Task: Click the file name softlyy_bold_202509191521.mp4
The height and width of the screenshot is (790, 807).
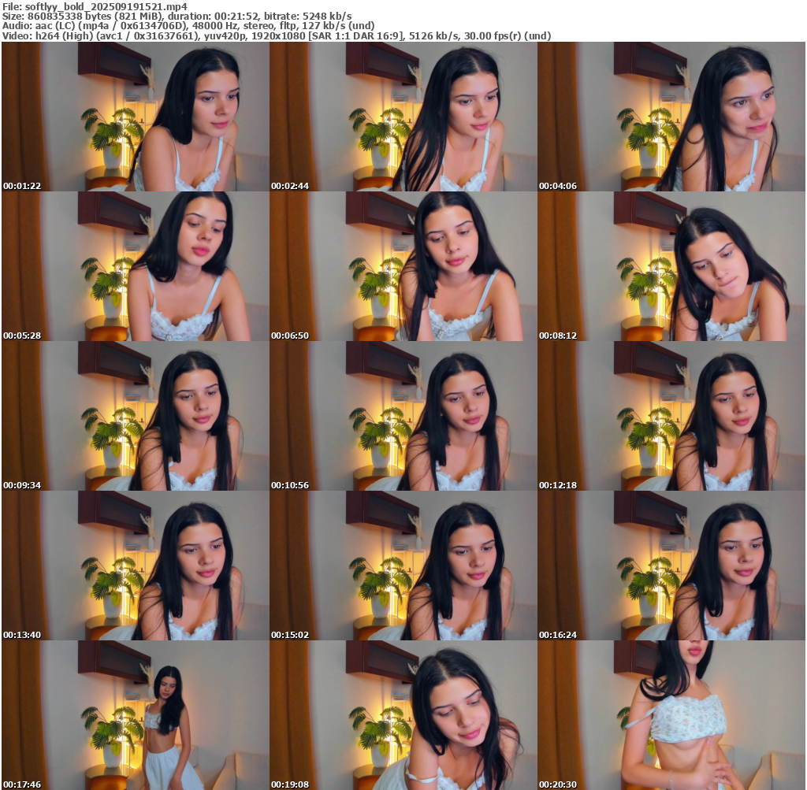Action: point(106,6)
